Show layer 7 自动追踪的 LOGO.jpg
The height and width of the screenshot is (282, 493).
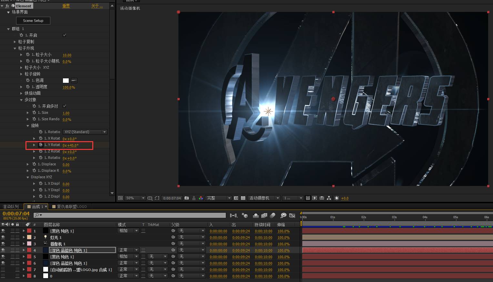3,269
